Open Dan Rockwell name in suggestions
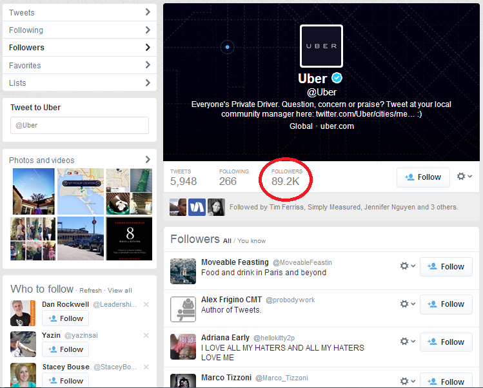The image size is (483, 388). [x=65, y=304]
